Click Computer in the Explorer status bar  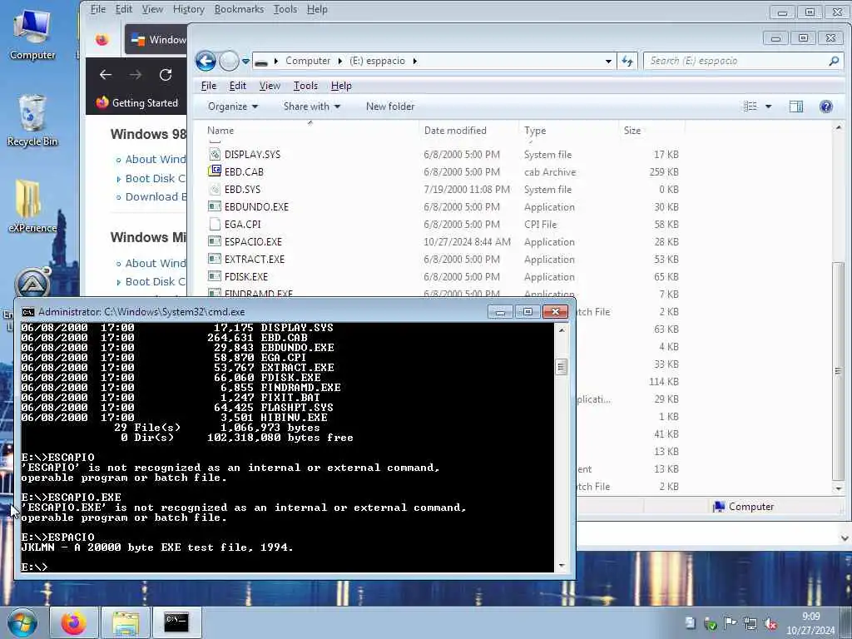pos(743,507)
